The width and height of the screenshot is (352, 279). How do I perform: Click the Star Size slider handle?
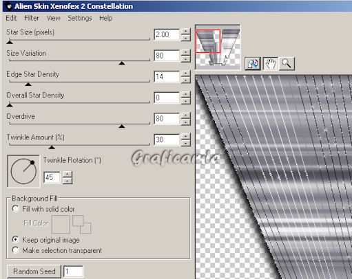click(x=10, y=42)
